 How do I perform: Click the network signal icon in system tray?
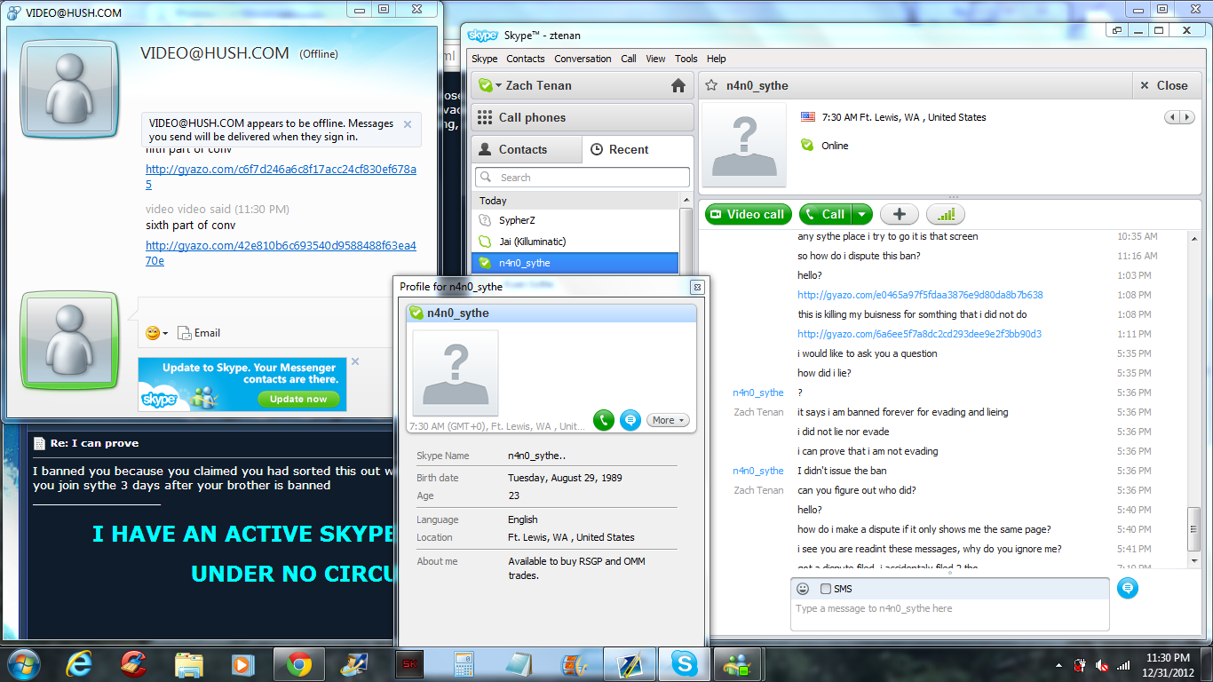tap(1123, 664)
